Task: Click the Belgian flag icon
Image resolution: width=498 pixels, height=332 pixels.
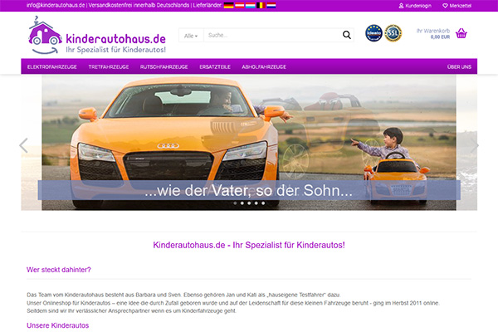Action: click(x=261, y=5)
